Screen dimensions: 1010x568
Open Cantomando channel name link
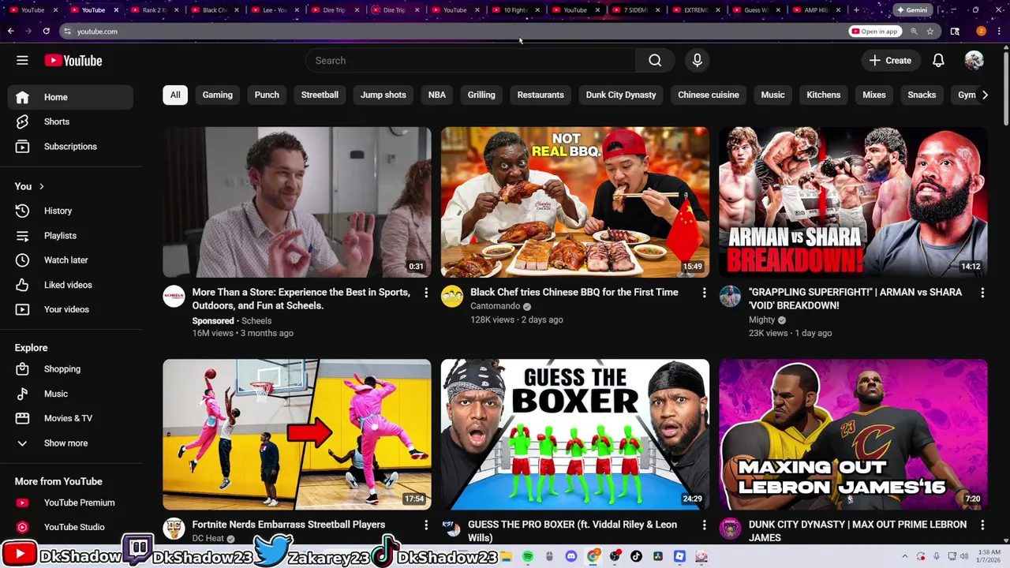coord(495,306)
